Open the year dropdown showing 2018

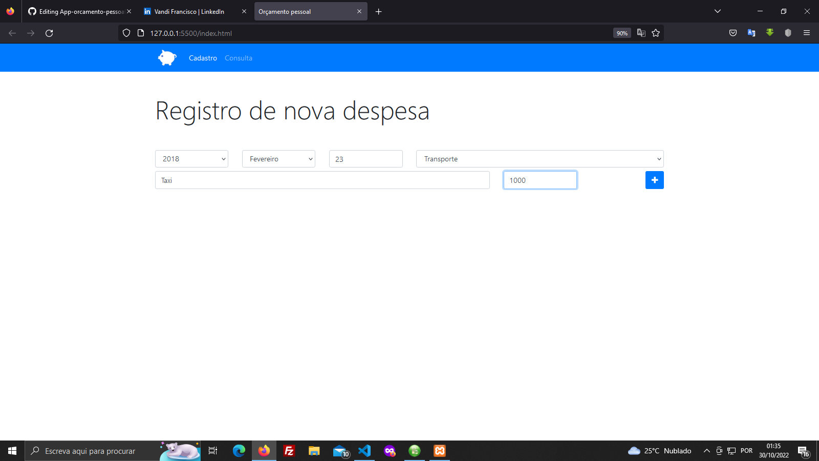click(x=191, y=159)
